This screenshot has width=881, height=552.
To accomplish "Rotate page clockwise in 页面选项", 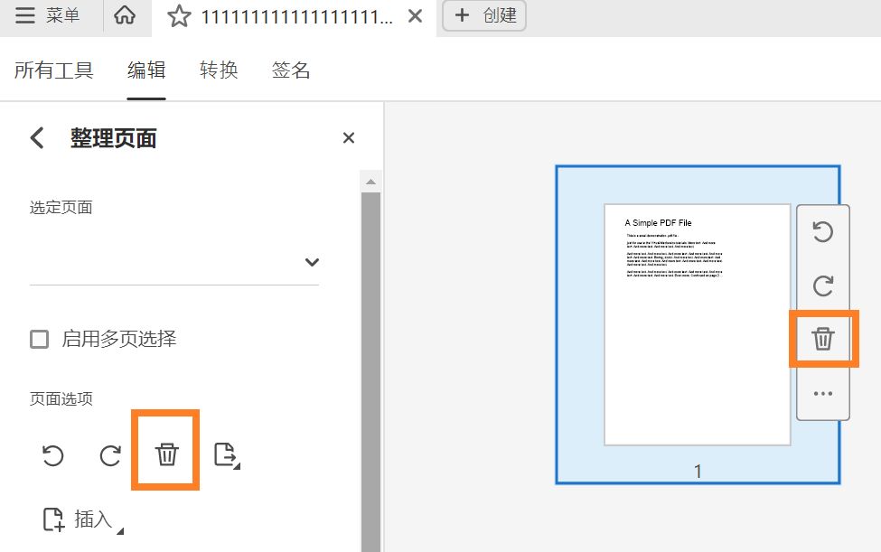I will [x=108, y=456].
